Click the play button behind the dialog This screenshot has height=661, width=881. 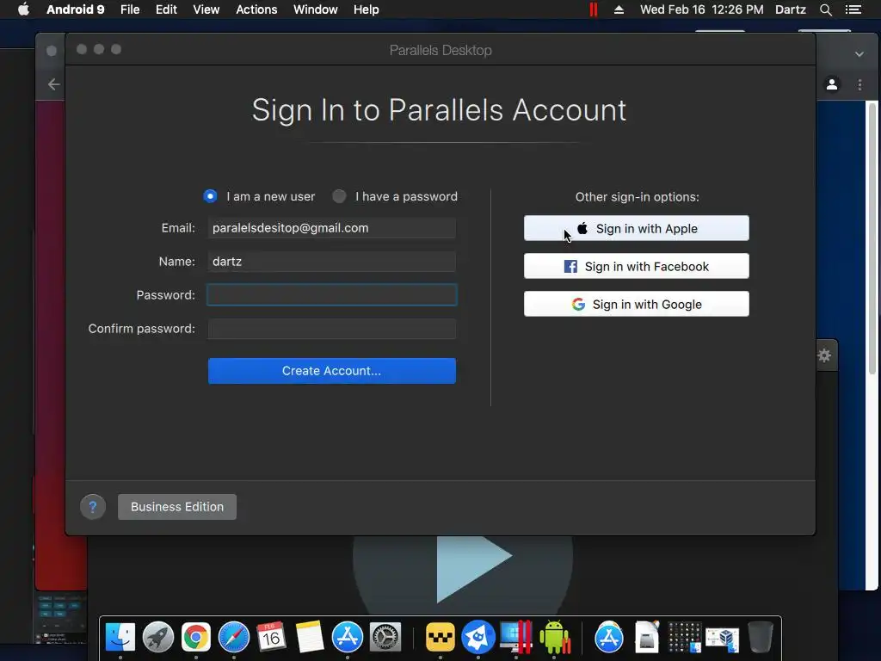[473, 568]
